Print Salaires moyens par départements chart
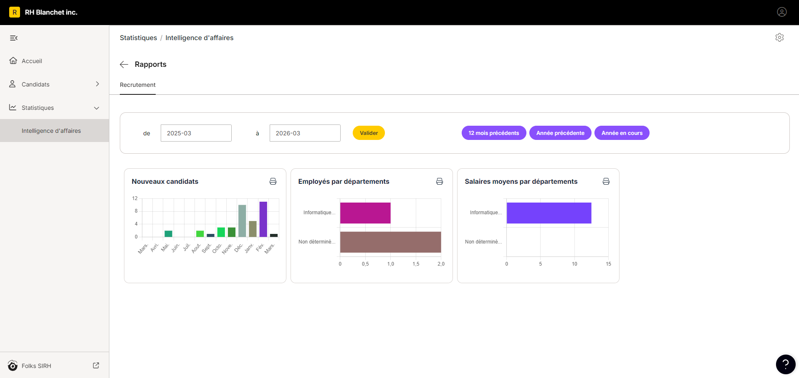The image size is (799, 378). [606, 181]
